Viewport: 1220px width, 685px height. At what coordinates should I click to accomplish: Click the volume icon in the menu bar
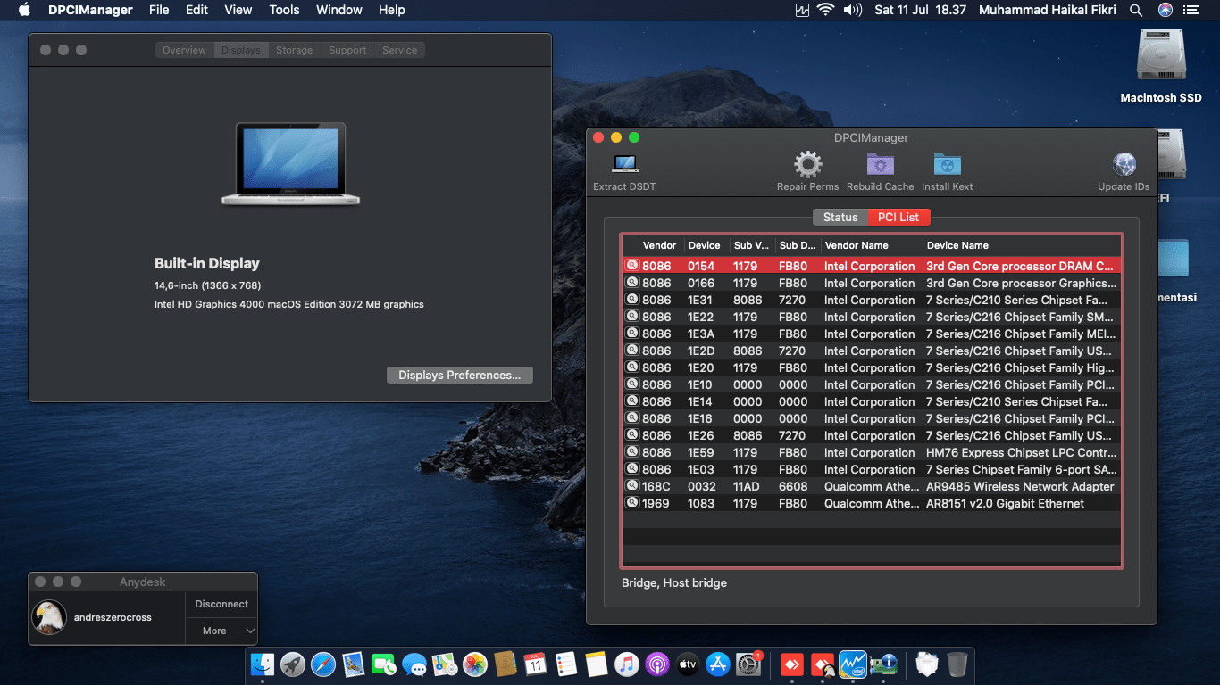(x=853, y=10)
